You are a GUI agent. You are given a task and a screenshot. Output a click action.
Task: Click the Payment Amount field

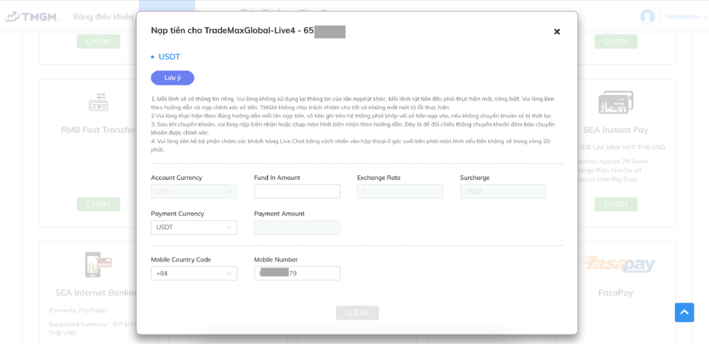click(297, 228)
